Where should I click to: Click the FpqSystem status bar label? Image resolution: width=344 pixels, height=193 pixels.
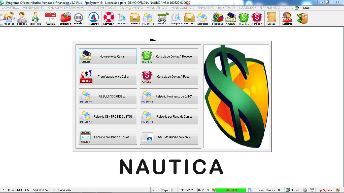coord(325,190)
